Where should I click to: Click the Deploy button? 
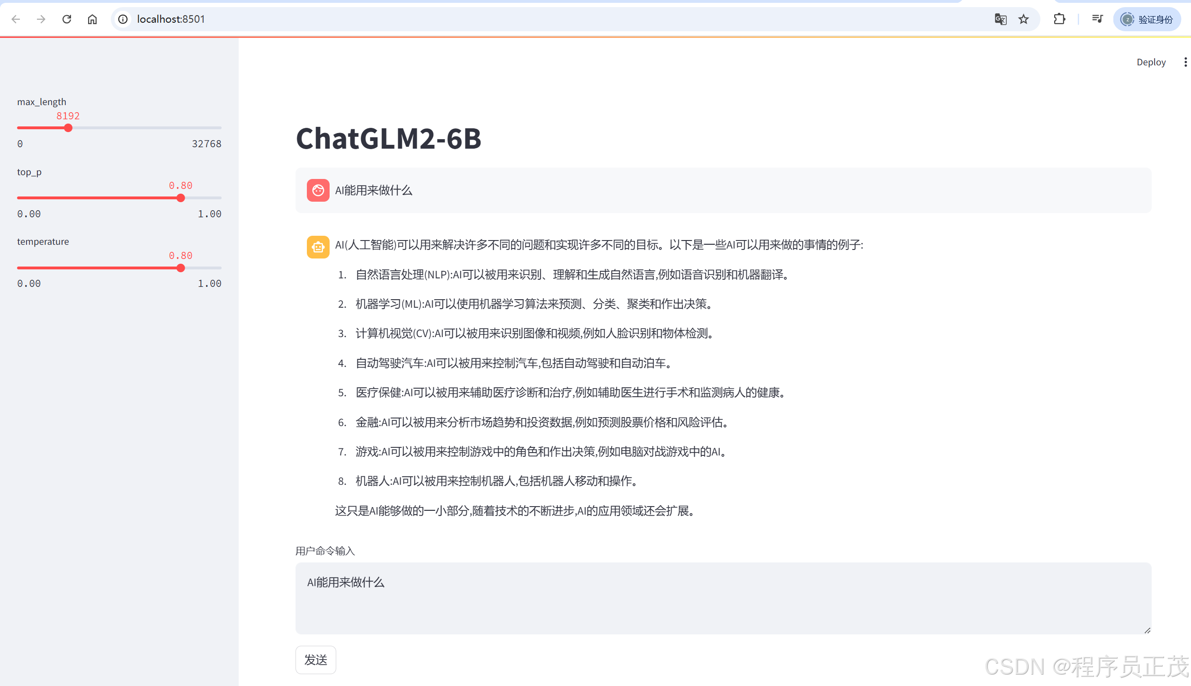[1151, 62]
